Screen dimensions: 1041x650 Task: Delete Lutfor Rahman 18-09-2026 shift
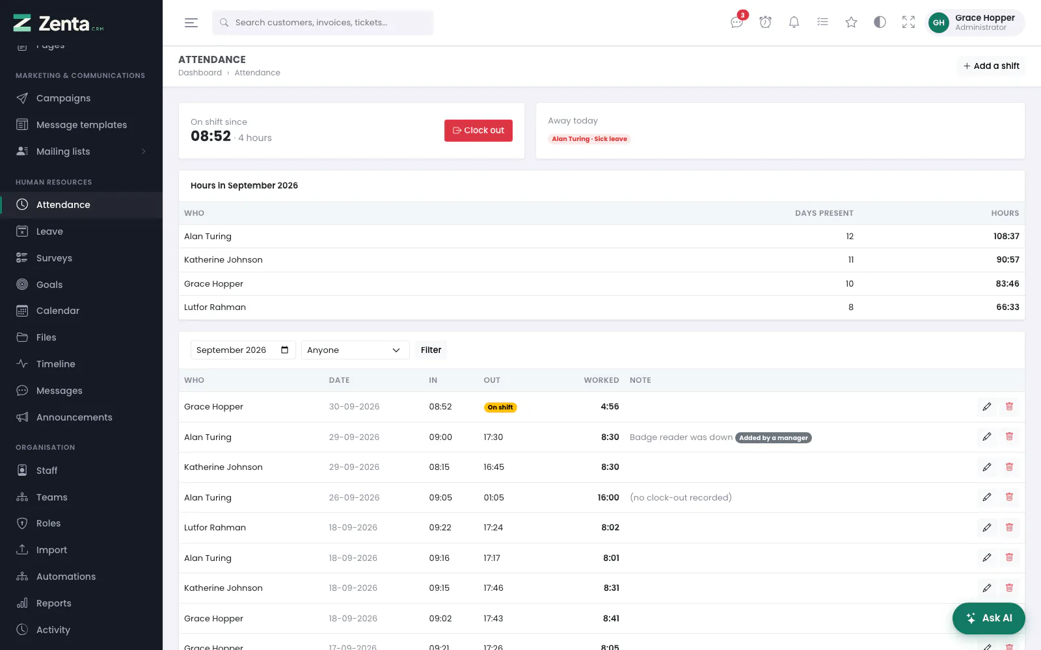click(1010, 528)
